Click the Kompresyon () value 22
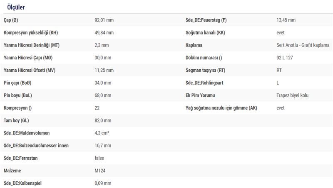This screenshot has height=188, width=333. tap(97, 108)
